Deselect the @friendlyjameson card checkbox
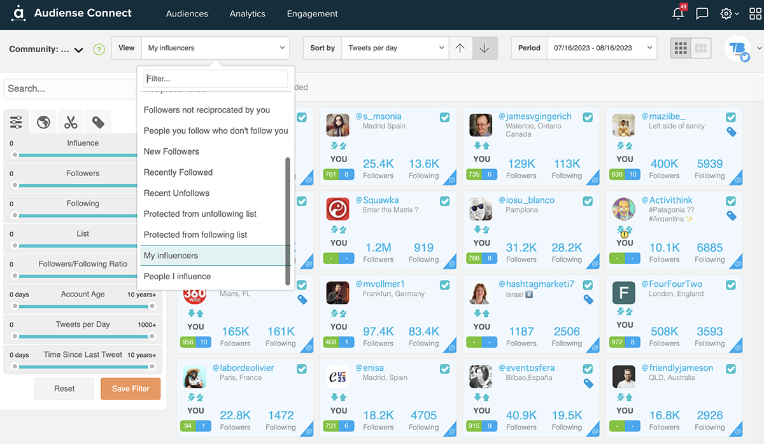 coord(731,369)
